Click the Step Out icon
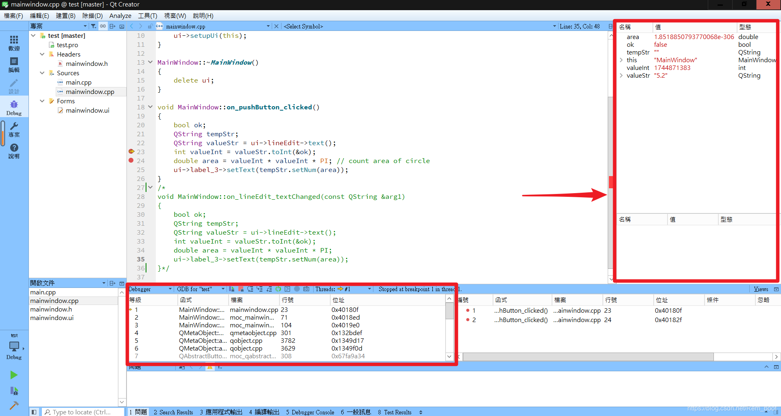The height and width of the screenshot is (416, 781). 269,289
